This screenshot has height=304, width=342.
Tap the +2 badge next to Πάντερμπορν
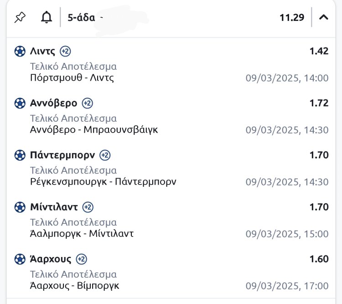tap(105, 155)
